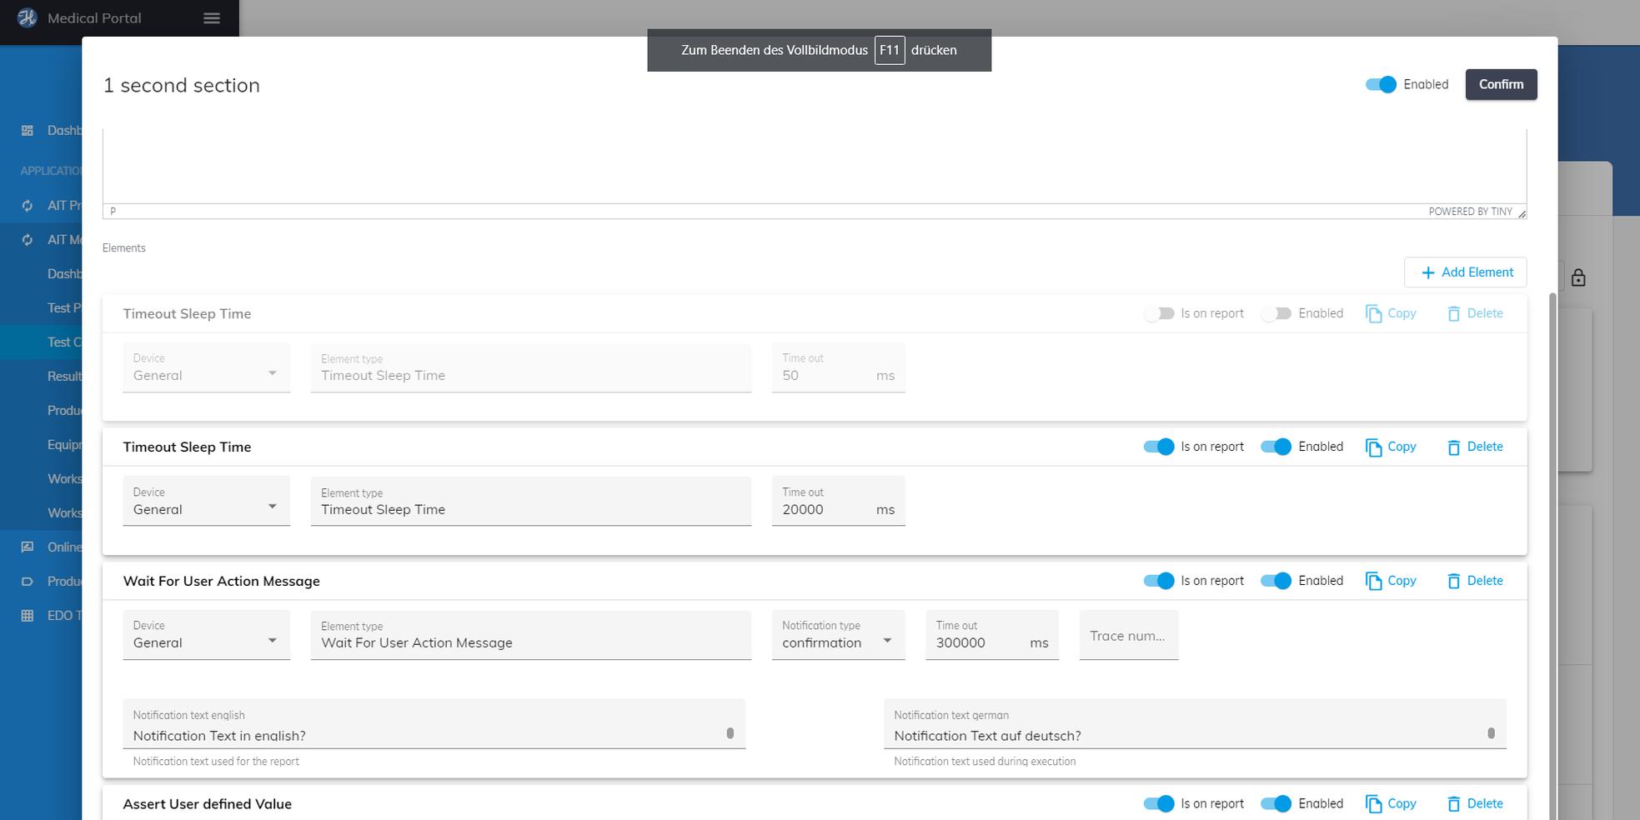Click the Trace number input field
Viewport: 1640px width, 820px height.
[1128, 636]
